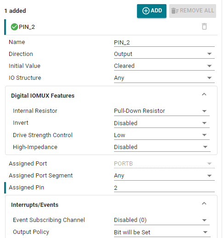Click the green checkmark status icon
Viewport: 223px width, 238px height.
14,27
